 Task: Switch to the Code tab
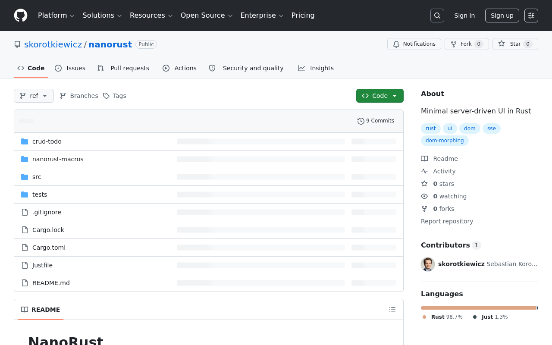(31, 68)
